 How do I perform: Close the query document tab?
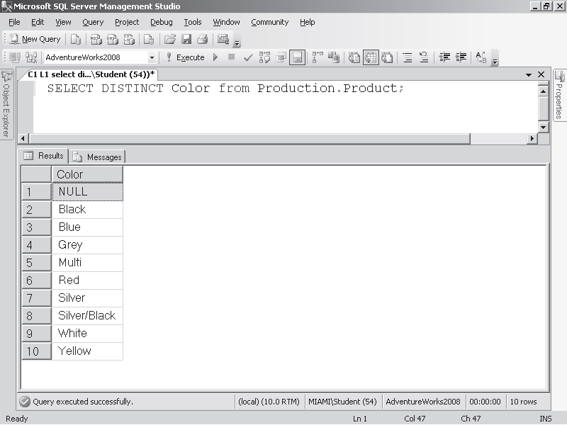click(541, 74)
